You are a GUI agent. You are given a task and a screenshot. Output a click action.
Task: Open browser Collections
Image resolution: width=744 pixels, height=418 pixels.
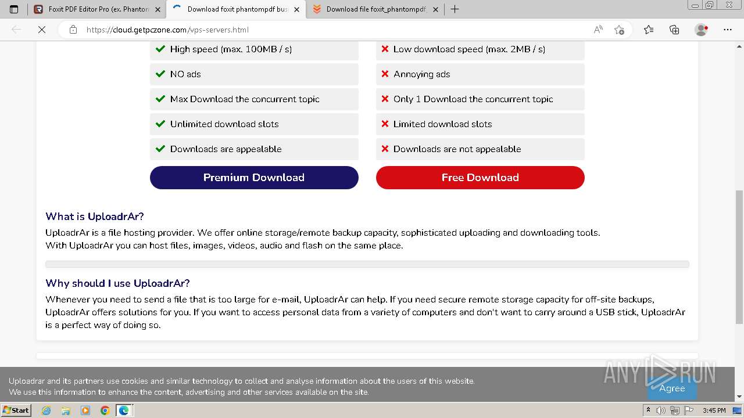click(x=674, y=30)
